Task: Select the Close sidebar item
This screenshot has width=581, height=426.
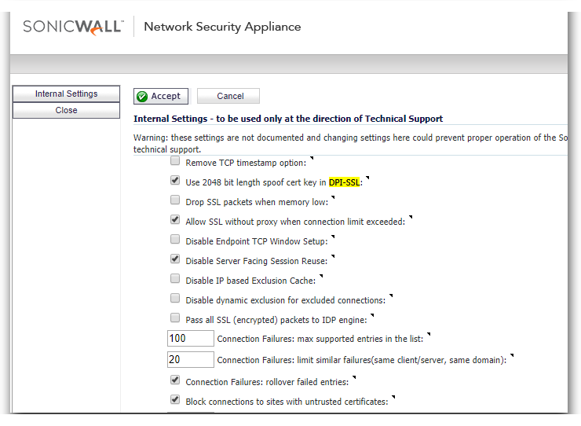Action: [66, 110]
